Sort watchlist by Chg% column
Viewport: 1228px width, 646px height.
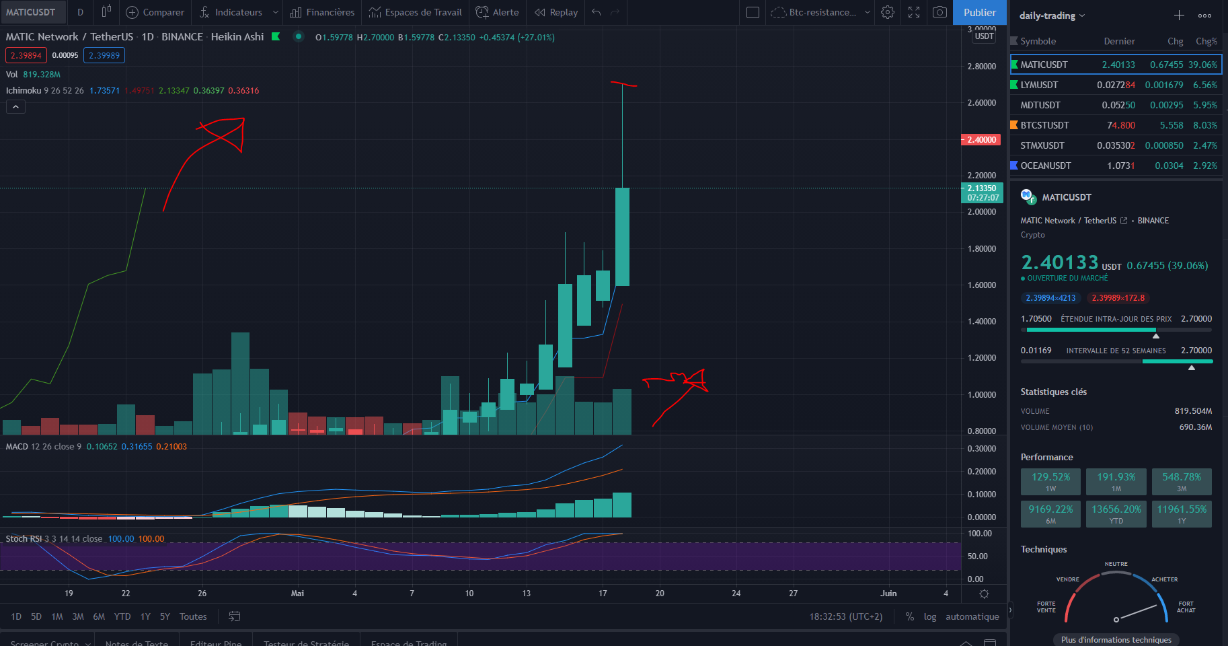point(1206,41)
